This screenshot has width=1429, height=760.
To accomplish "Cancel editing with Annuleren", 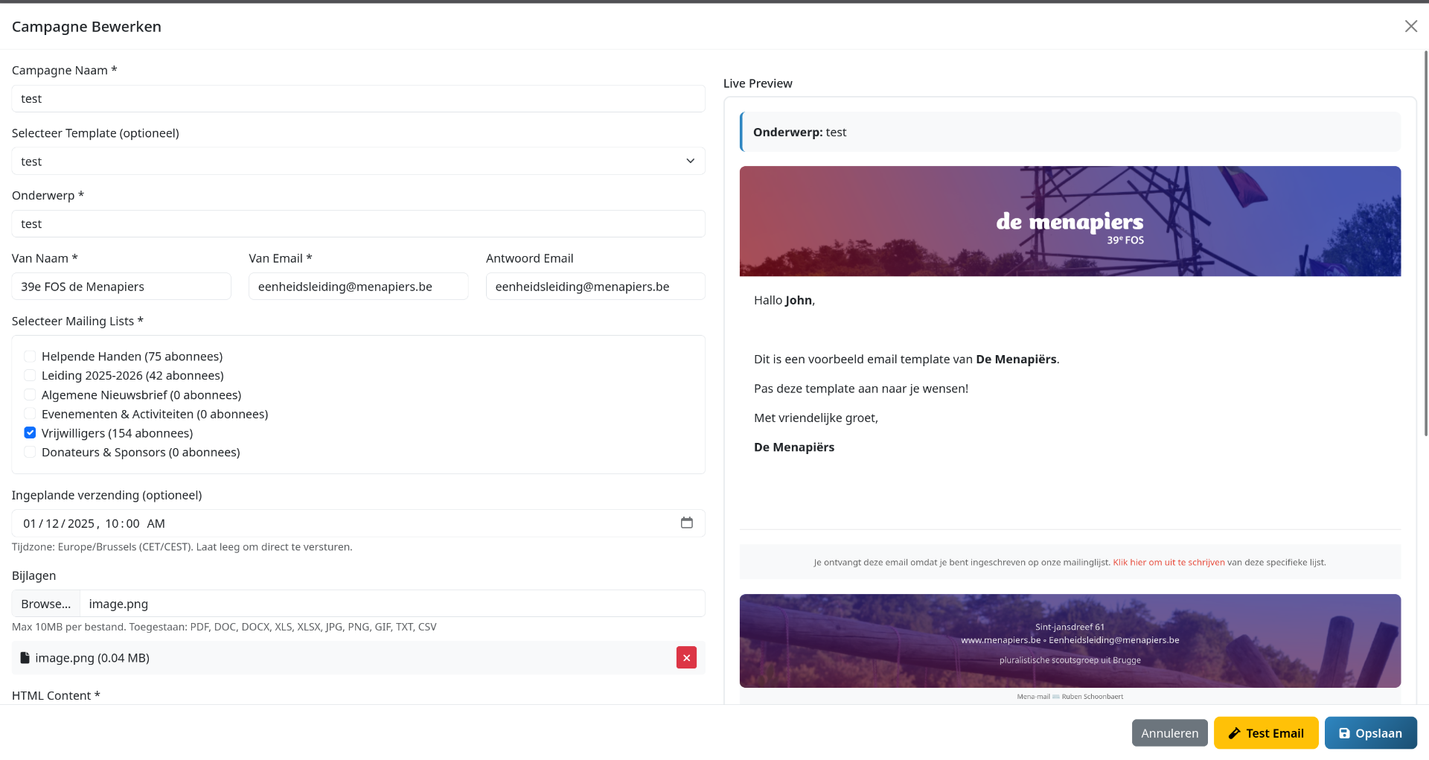I will coord(1169,733).
